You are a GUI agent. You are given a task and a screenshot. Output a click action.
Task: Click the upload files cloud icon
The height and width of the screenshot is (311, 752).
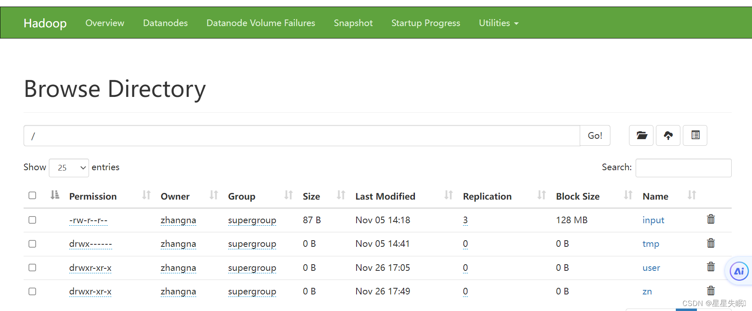pyautogui.click(x=668, y=135)
